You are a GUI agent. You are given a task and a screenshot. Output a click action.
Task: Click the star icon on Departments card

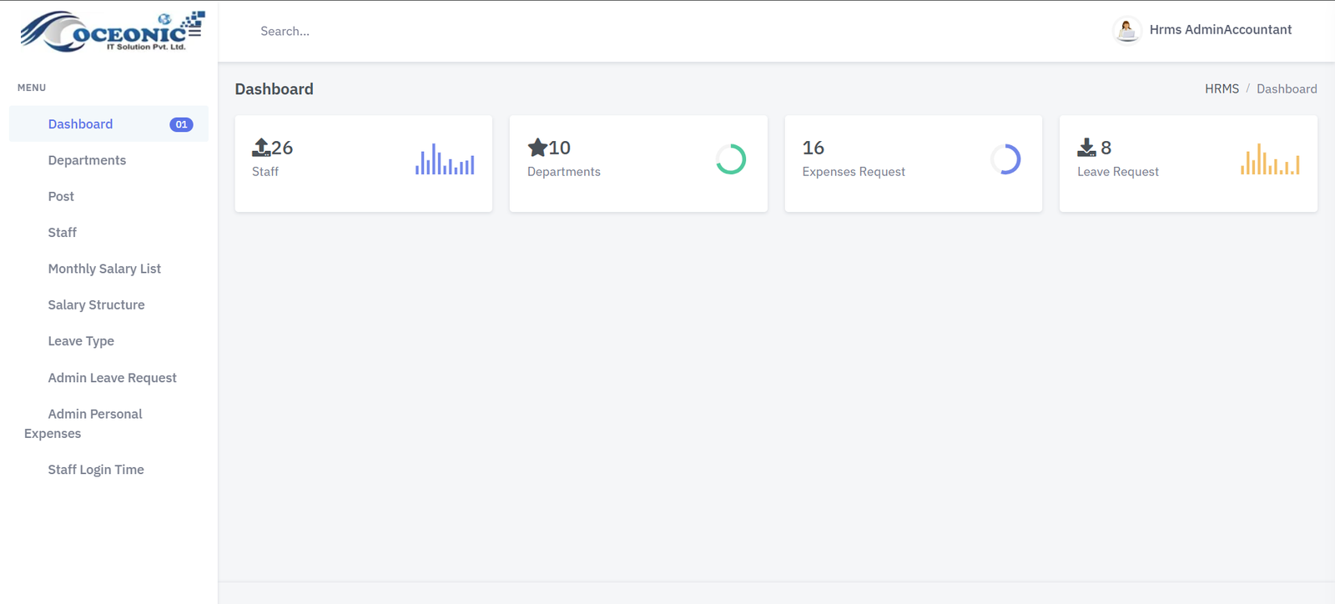click(x=537, y=148)
